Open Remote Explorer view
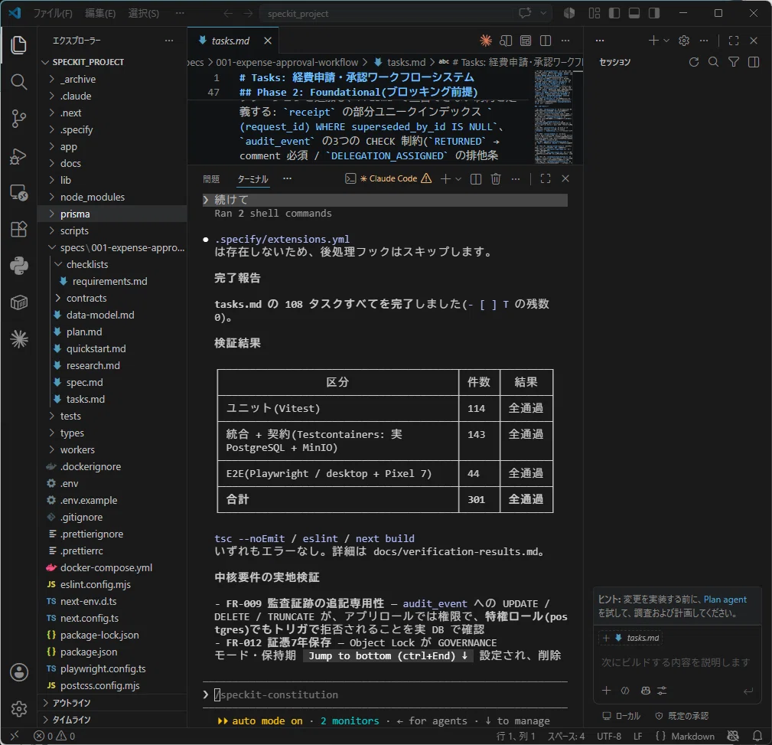This screenshot has height=745, width=772. [x=18, y=193]
